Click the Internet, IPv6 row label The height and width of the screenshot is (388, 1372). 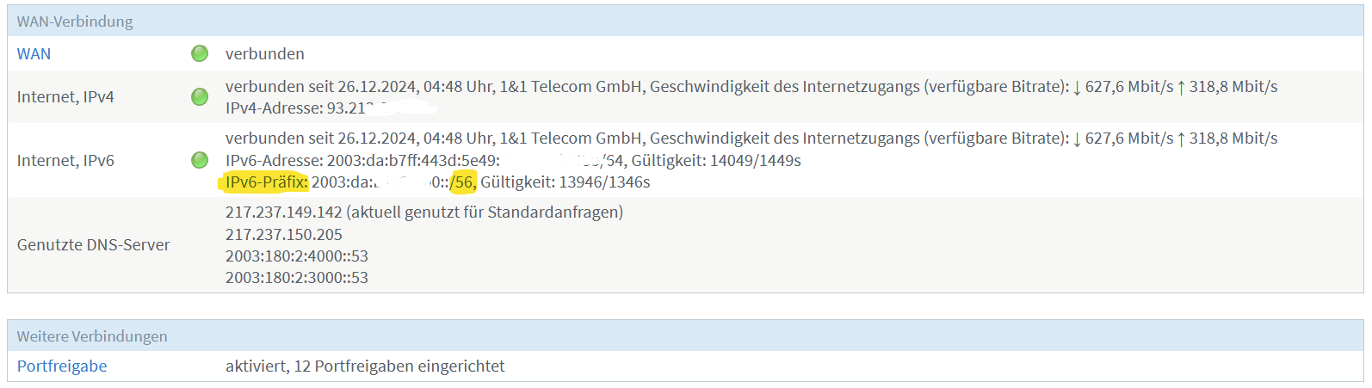click(x=65, y=160)
